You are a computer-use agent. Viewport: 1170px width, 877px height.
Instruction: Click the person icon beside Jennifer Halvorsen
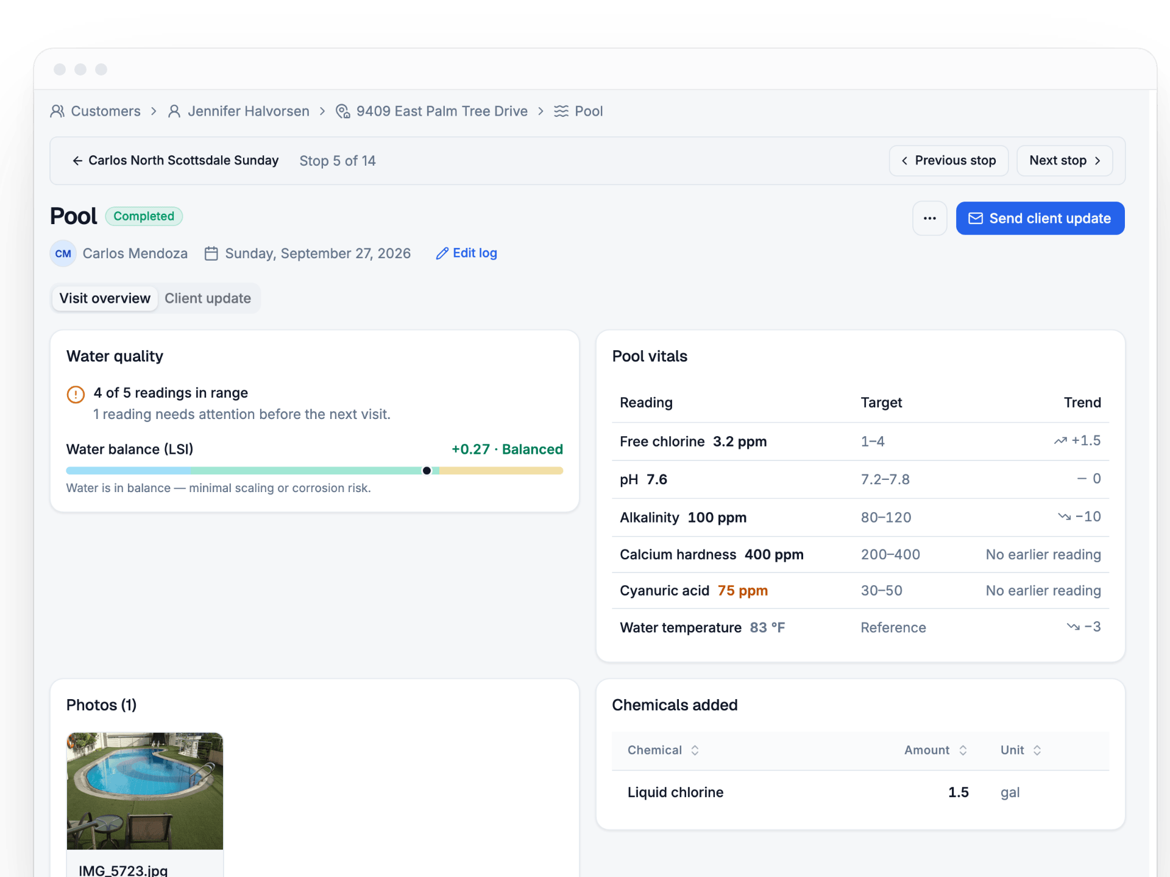(x=174, y=111)
